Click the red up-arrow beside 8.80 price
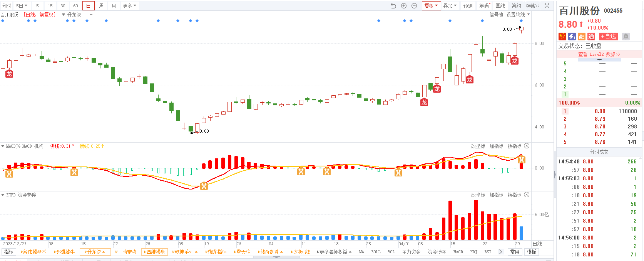This screenshot has width=644, height=261. click(x=581, y=24)
